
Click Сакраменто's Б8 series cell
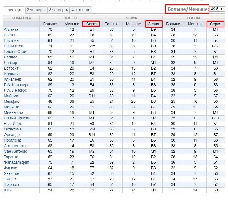92,146
